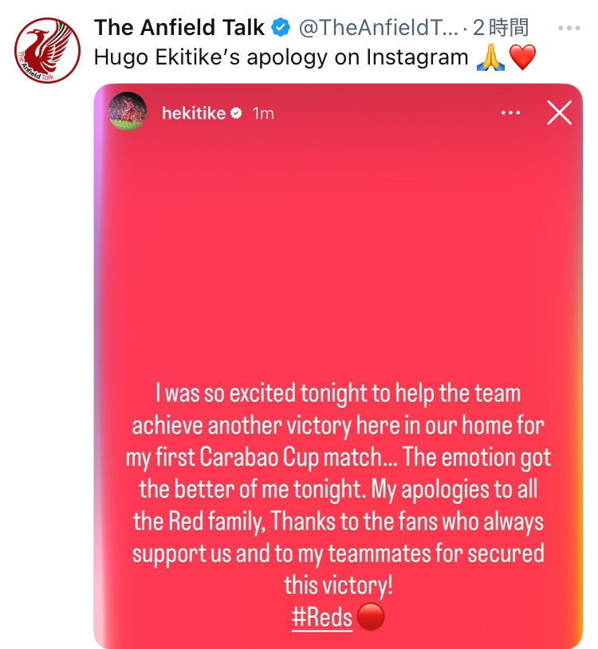Open the tweet's three-dot more options menu
The height and width of the screenshot is (649, 598).
(x=569, y=28)
